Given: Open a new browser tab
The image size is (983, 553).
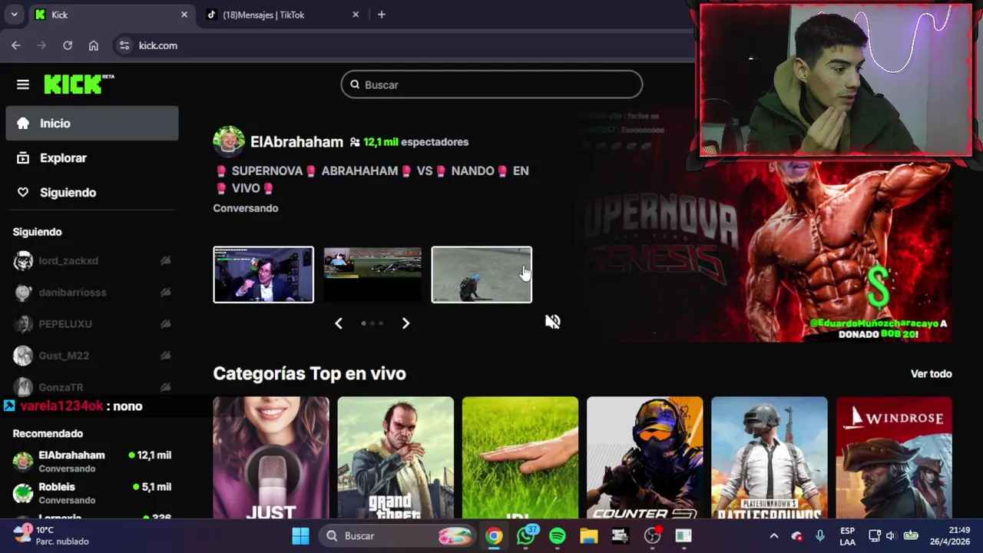Looking at the screenshot, I should point(382,15).
